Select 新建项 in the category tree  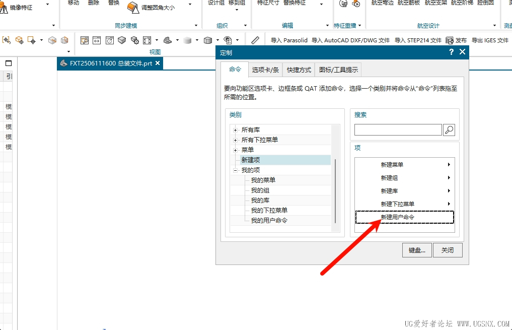[x=250, y=160]
